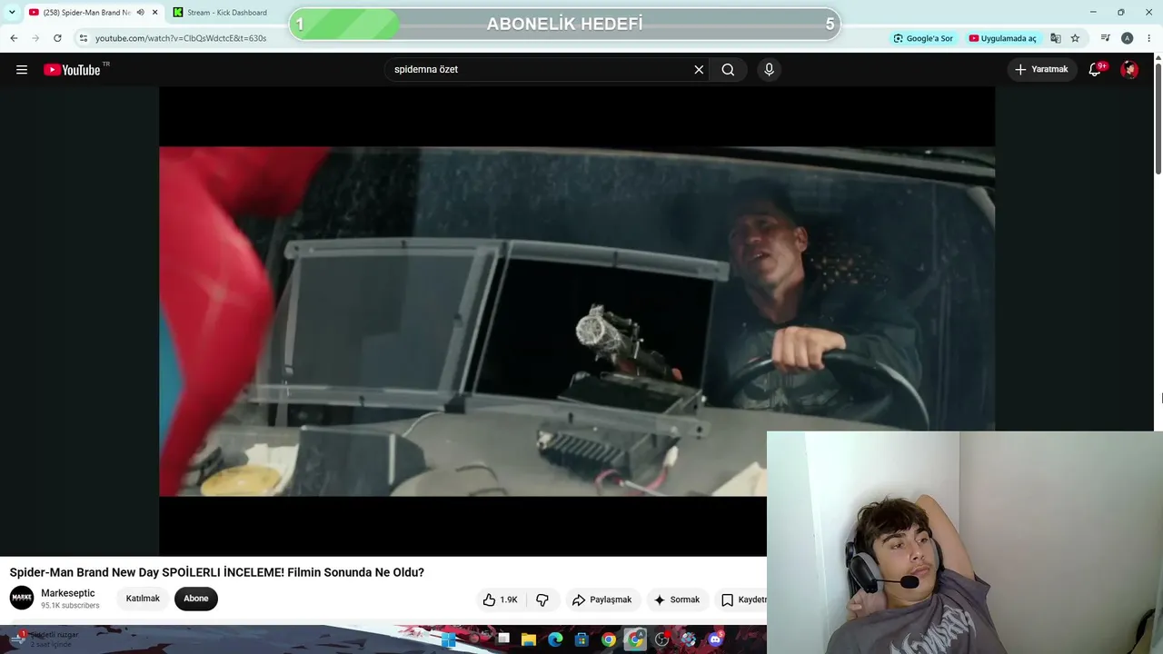Open the media controls icon
The image size is (1163, 654).
[1105, 38]
